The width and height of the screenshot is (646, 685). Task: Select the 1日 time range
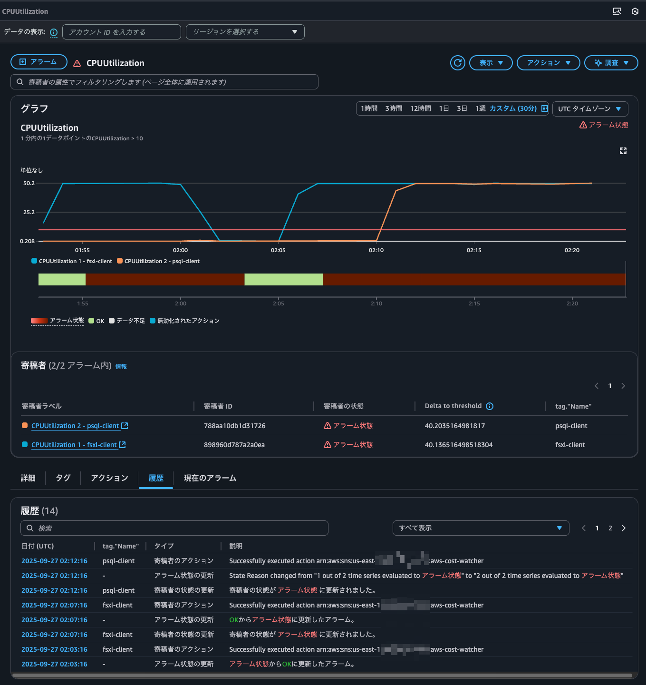point(444,108)
